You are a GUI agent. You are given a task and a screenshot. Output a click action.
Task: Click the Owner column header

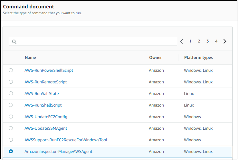(x=156, y=58)
